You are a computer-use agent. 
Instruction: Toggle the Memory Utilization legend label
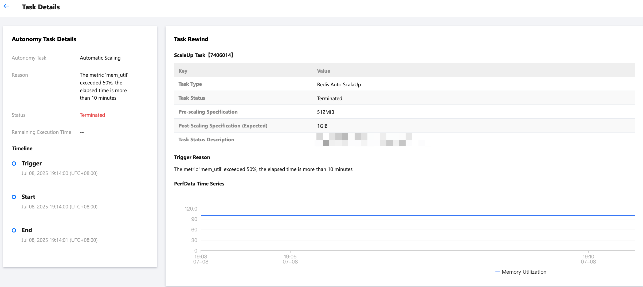pyautogui.click(x=524, y=272)
